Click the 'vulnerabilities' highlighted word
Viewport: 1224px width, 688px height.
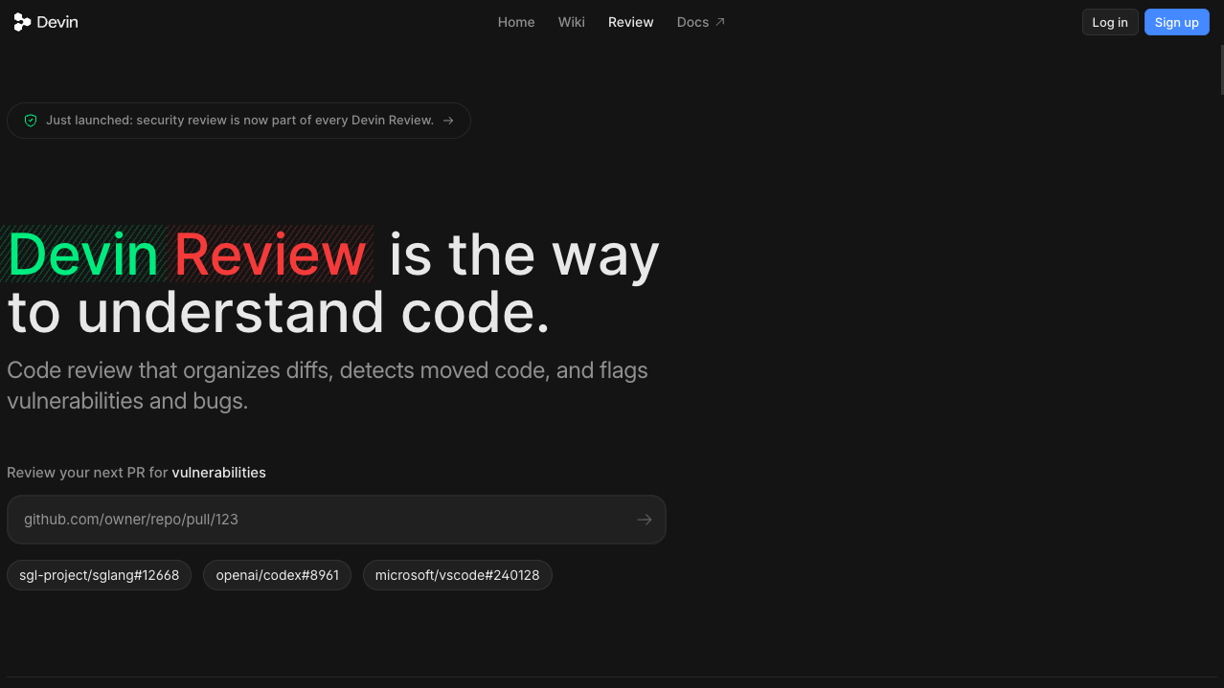pyautogui.click(x=219, y=473)
